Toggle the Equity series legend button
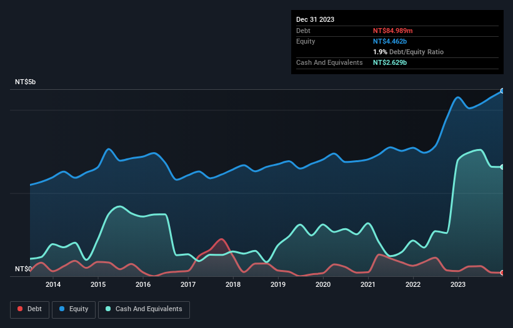This screenshot has height=328, width=513. [74, 309]
